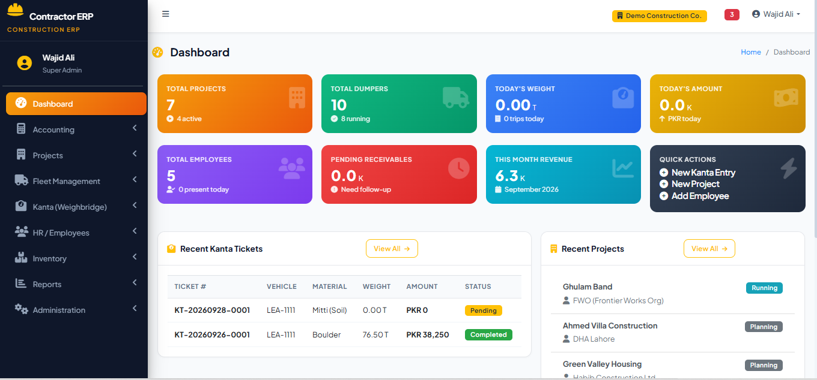Click the Inventory boxes icon
The width and height of the screenshot is (817, 380).
(x=21, y=258)
